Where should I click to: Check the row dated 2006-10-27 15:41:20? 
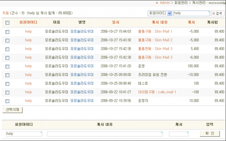coord(7,66)
